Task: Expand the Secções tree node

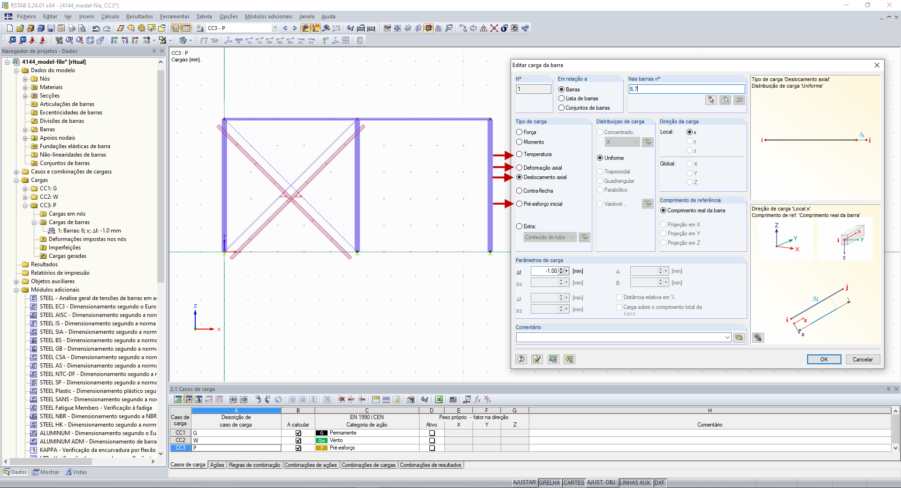Action: click(25, 96)
